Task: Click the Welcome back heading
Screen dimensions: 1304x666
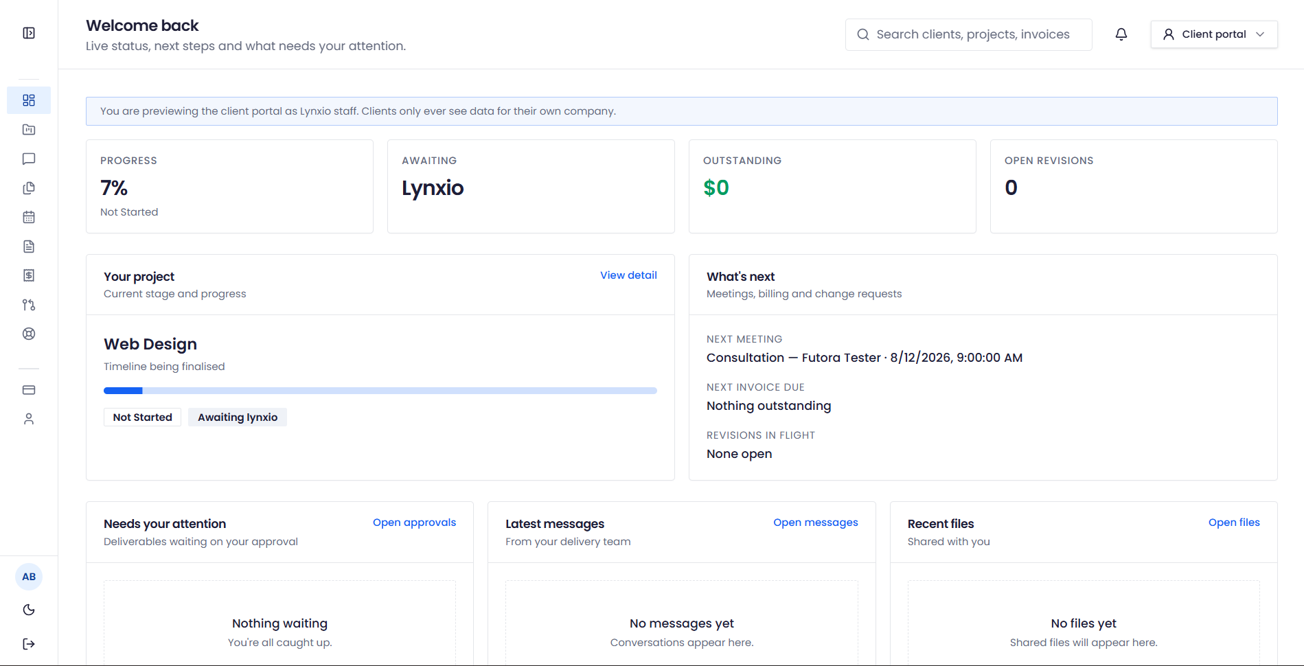Action: (x=142, y=25)
